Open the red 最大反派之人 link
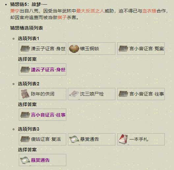 [90, 11]
